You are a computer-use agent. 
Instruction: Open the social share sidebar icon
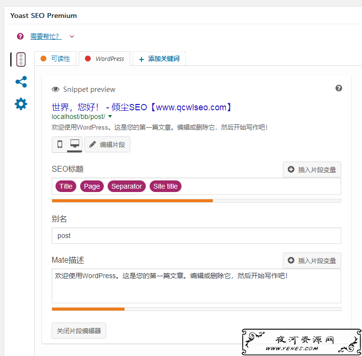(x=21, y=82)
